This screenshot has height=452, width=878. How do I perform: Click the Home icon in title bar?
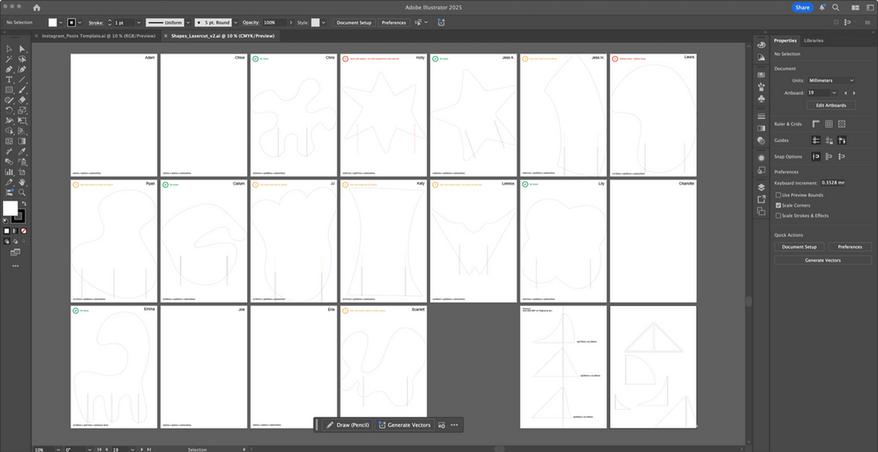pos(37,7)
